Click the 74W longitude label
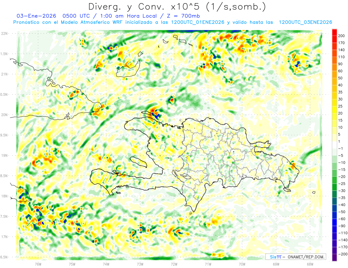 (x=106, y=264)
